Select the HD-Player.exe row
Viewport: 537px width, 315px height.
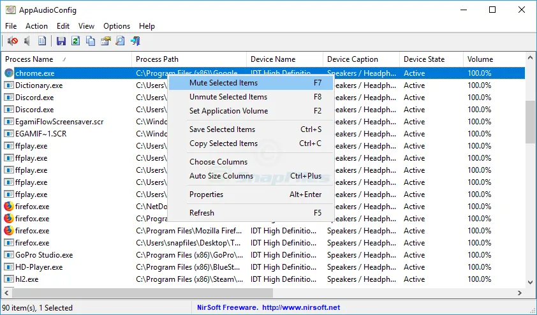[263, 267]
